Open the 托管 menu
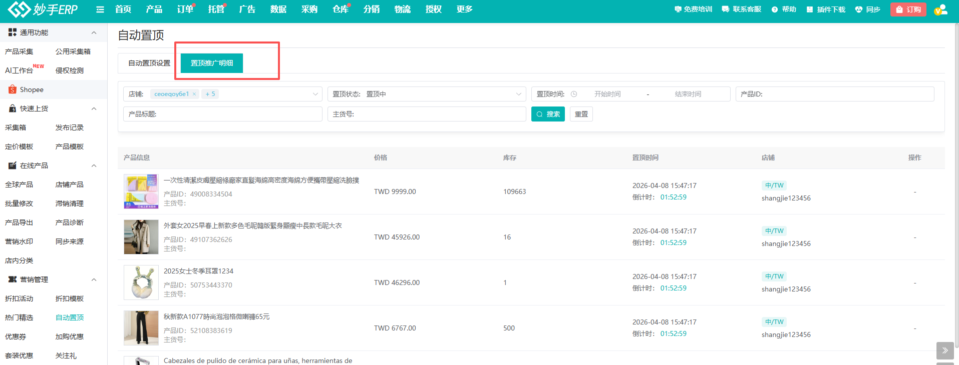959x365 pixels. point(216,9)
